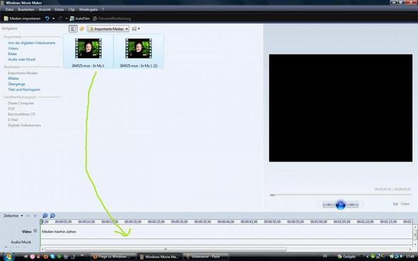Click the timeline zoom in magnifier
This screenshot has height=261, width=418.
click(x=45, y=216)
